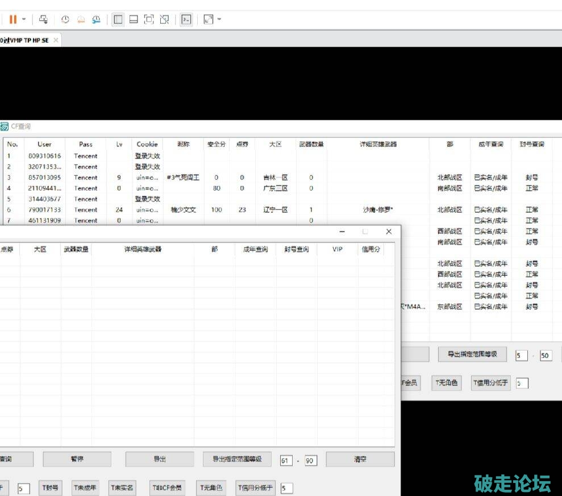Click the T未成年 button
Image resolution: width=562 pixels, height=496 pixels.
click(85, 487)
